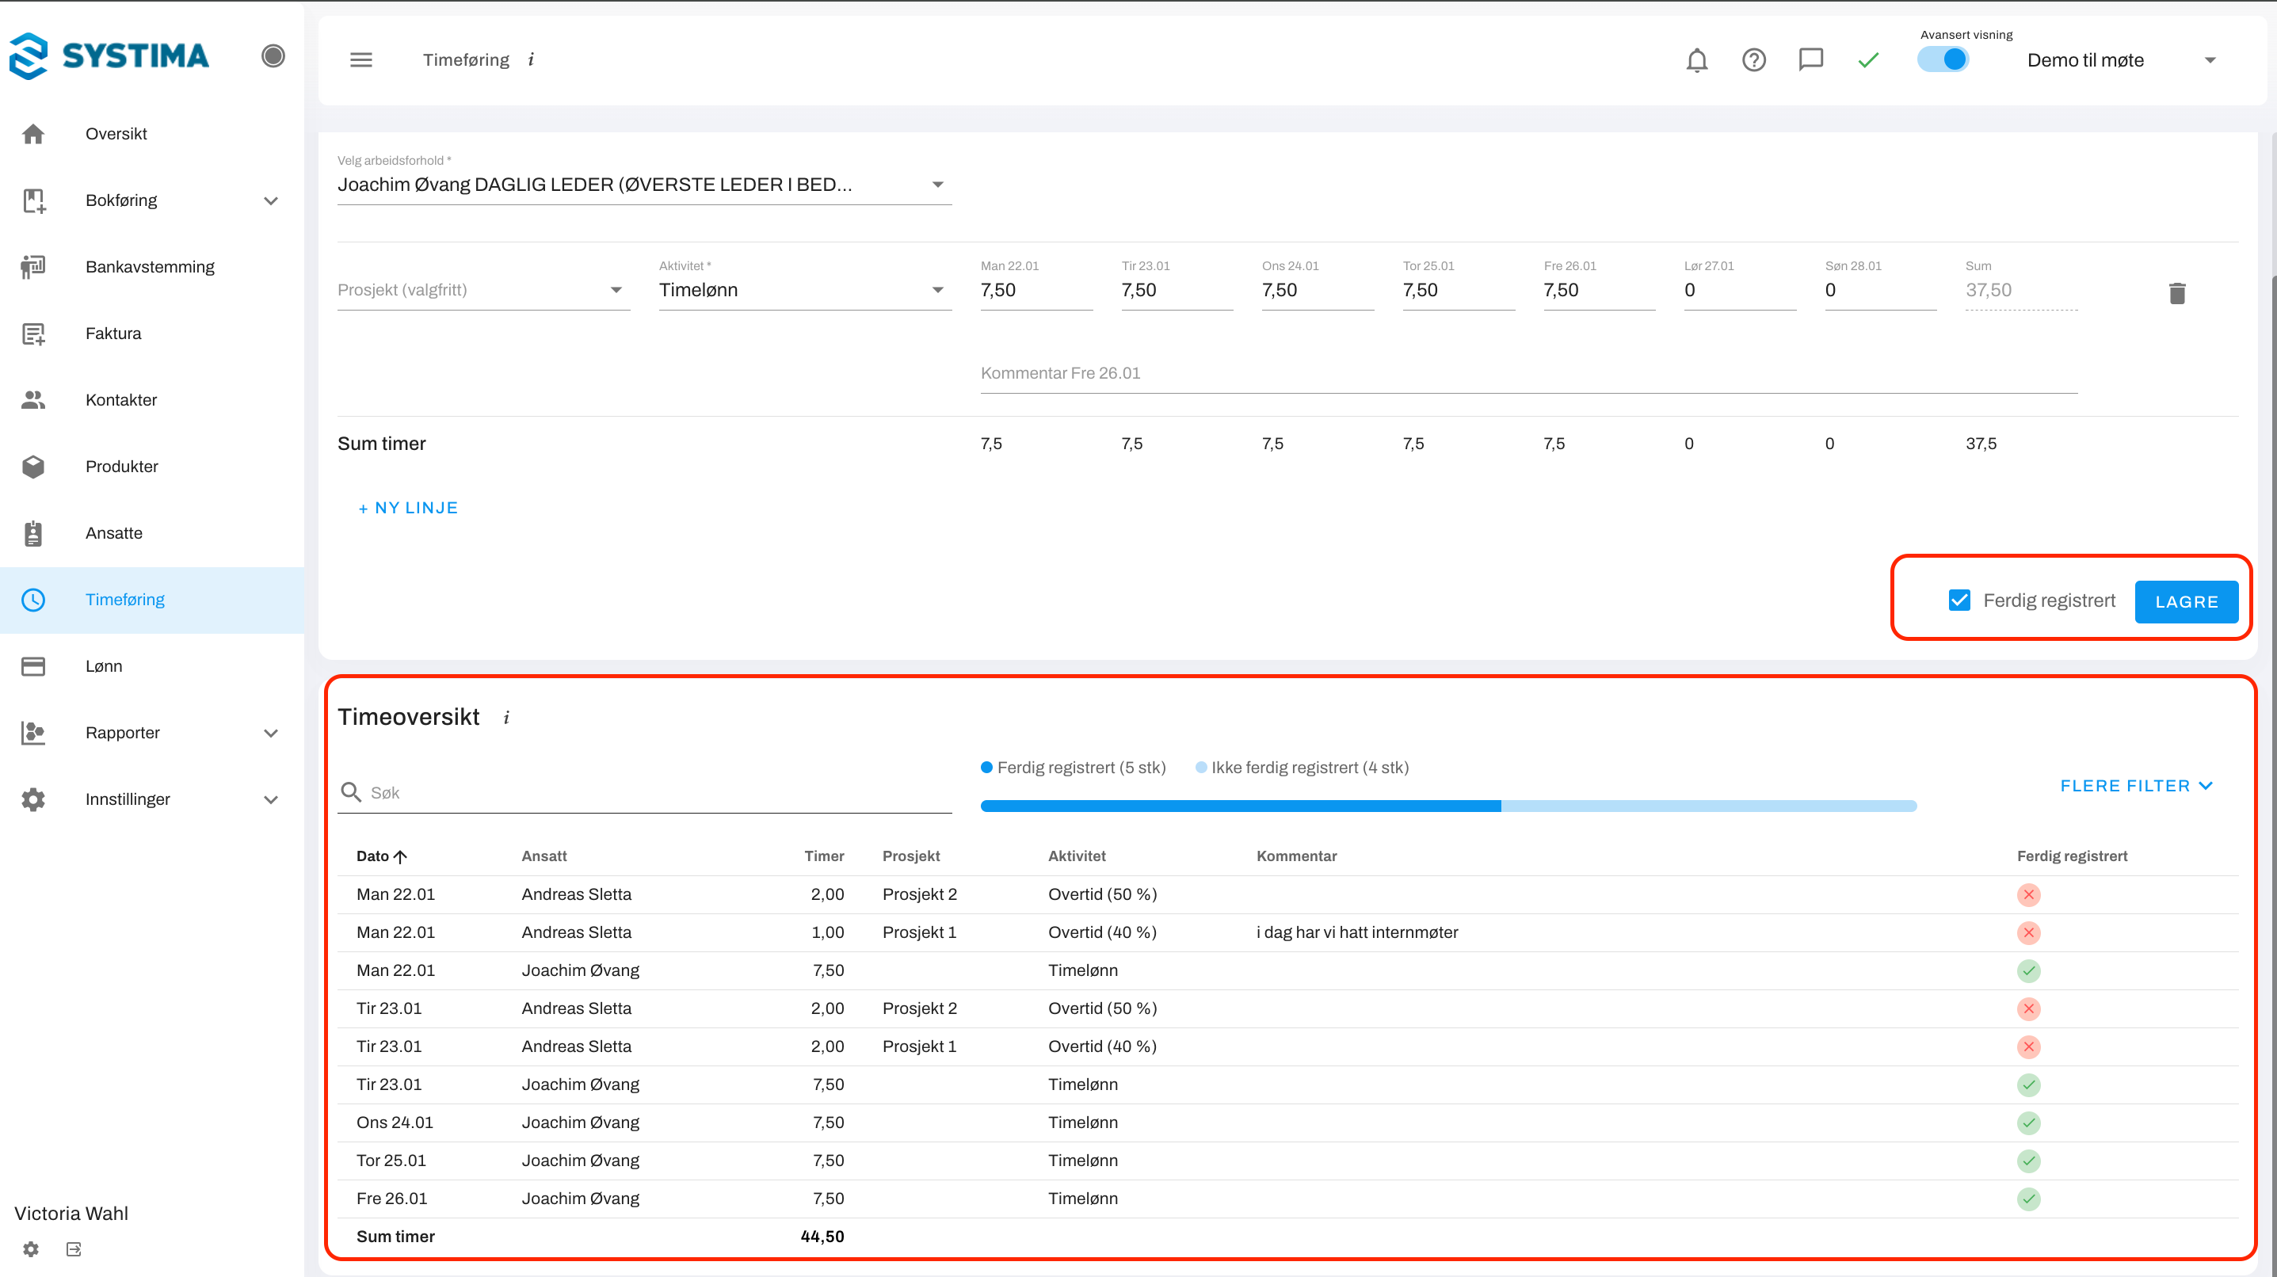Screen dimensions: 2277x1277
Task: Click the LAGRE button
Action: pyautogui.click(x=2185, y=602)
